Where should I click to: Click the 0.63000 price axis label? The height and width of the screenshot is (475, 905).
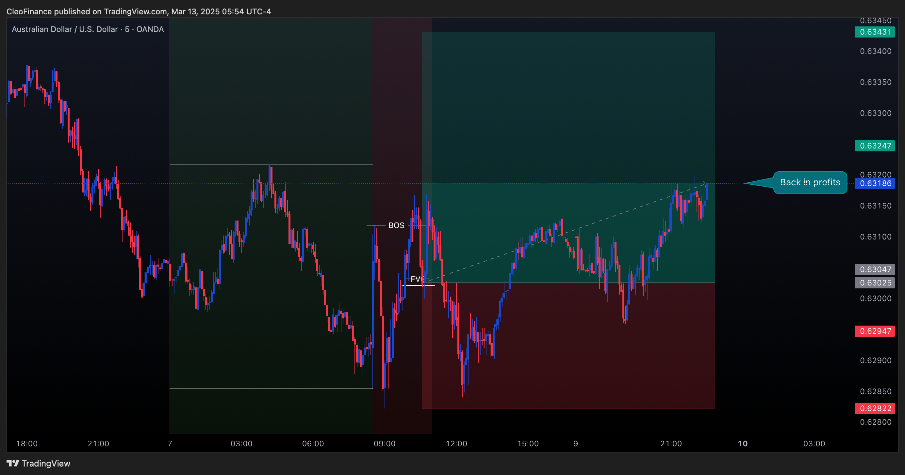876,298
